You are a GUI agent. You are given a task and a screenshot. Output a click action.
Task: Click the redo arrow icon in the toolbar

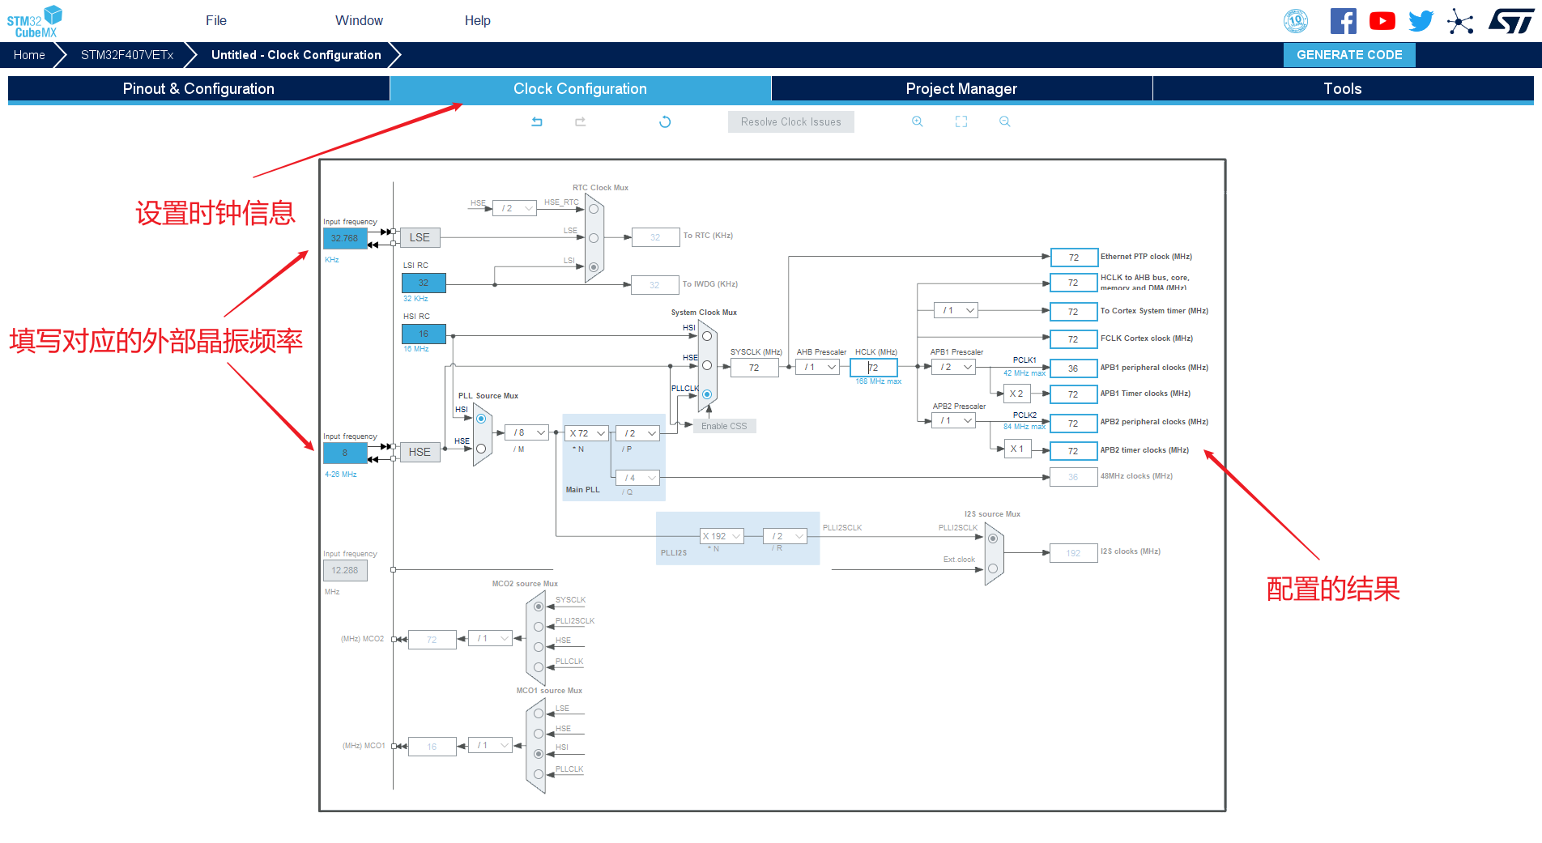coord(581,121)
